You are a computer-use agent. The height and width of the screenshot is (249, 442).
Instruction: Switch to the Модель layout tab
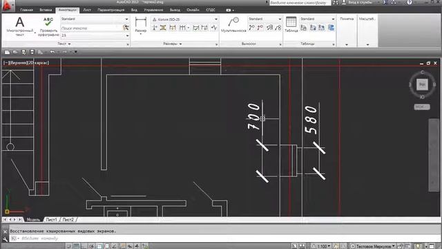point(33,220)
